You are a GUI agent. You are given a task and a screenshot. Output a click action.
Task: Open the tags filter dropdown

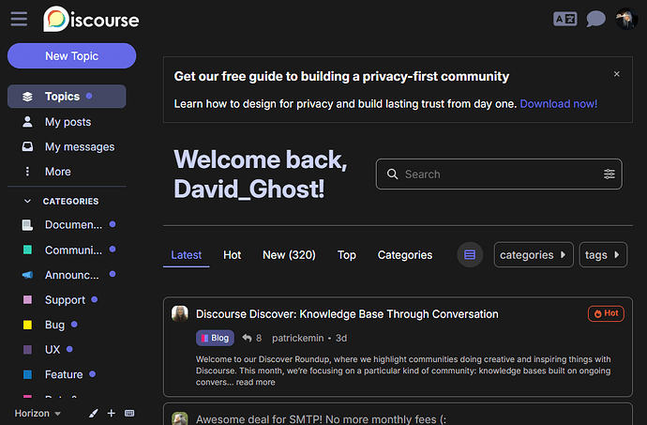(603, 255)
